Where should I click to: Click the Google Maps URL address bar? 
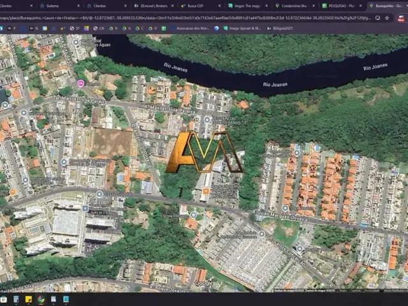(x=186, y=18)
